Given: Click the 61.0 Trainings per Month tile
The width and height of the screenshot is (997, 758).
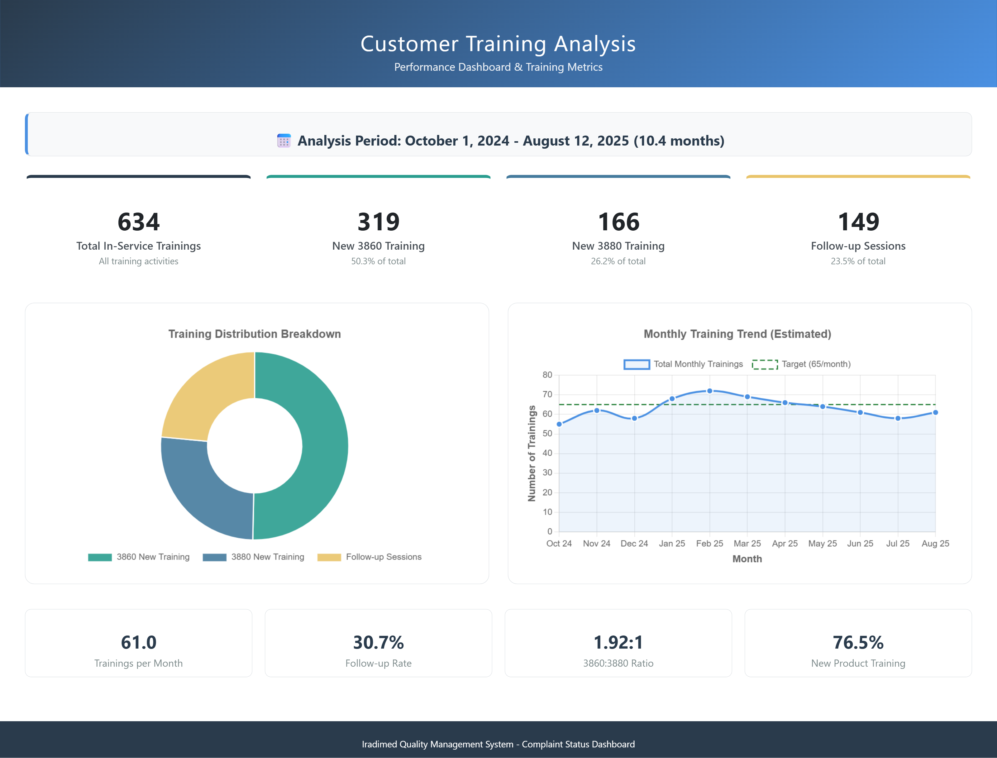Looking at the screenshot, I should tap(138, 643).
